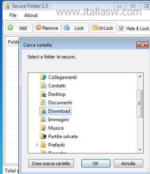
Task: Open the File menu
Action: point(13,15)
